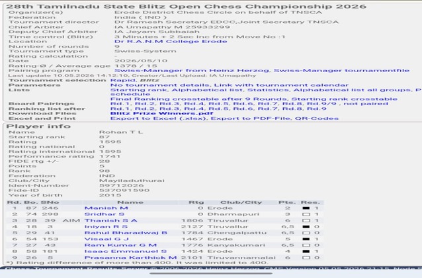Open Ranking list after Rd.5
This screenshot has width=422, height=278.
tap(219, 109)
